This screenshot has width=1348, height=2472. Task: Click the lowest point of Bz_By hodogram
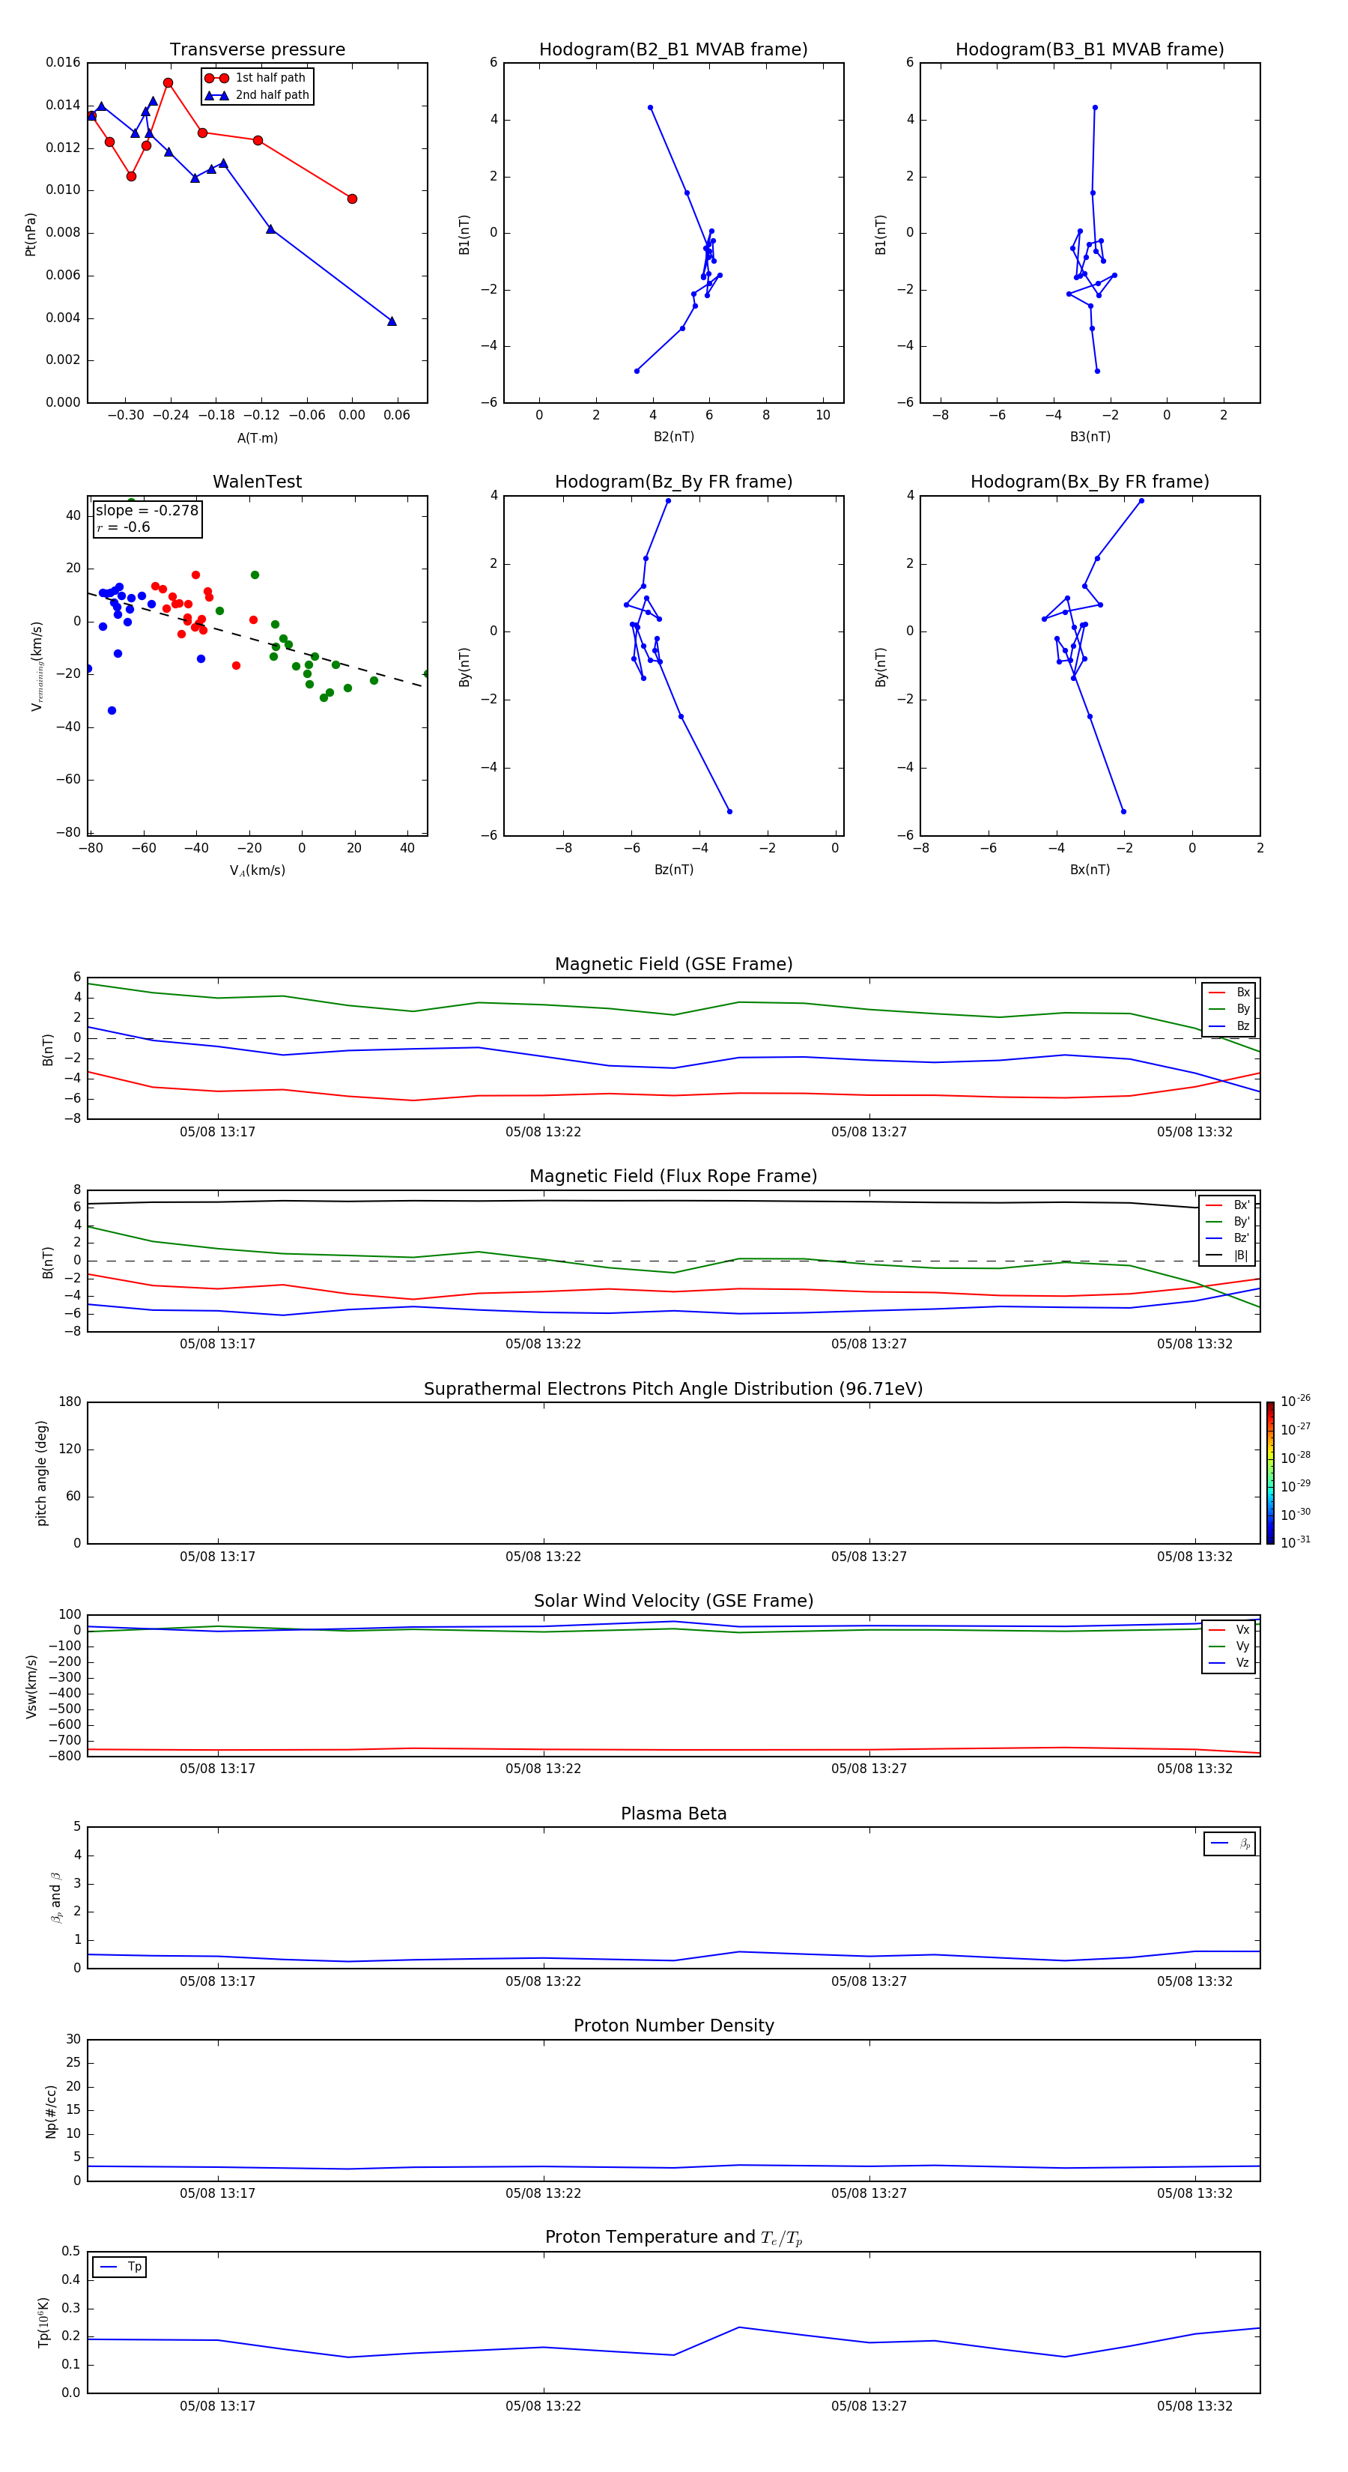(729, 812)
